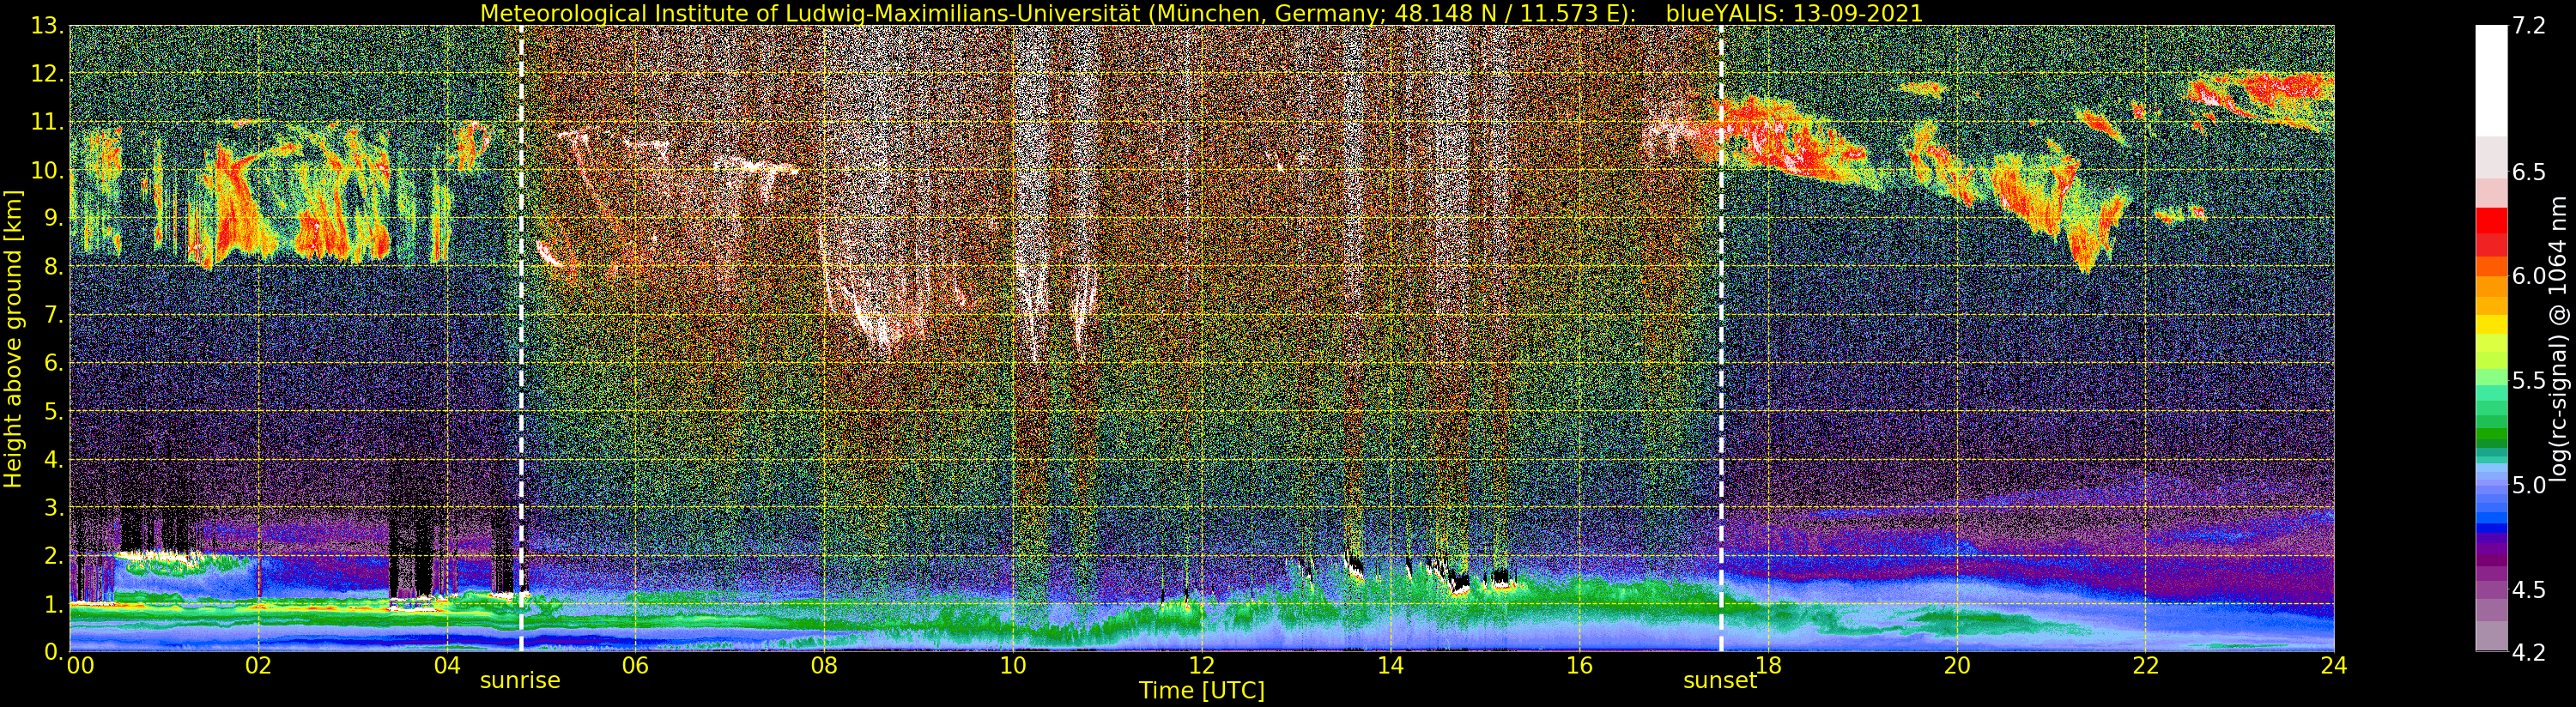Click the time tick label 06

(636, 666)
